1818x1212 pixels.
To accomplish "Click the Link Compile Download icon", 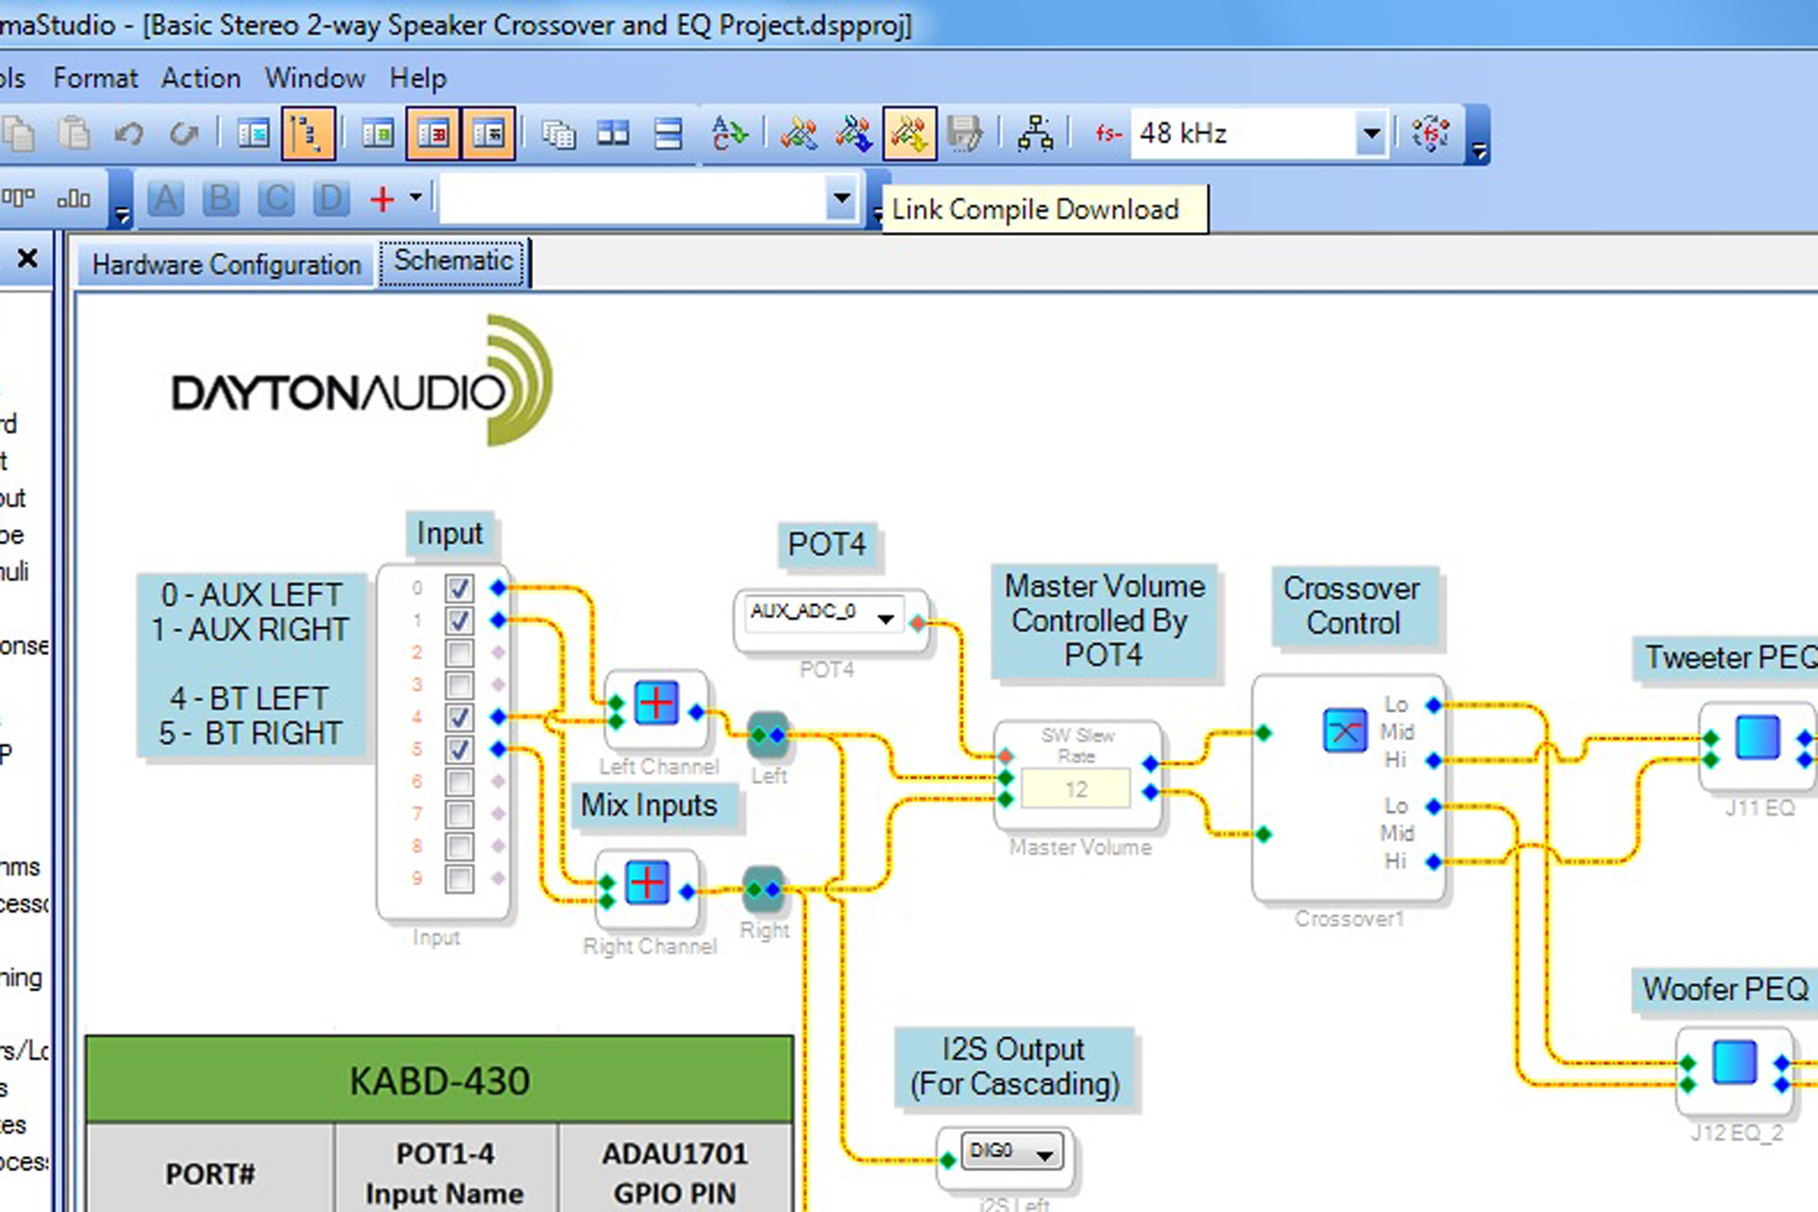I will (908, 134).
